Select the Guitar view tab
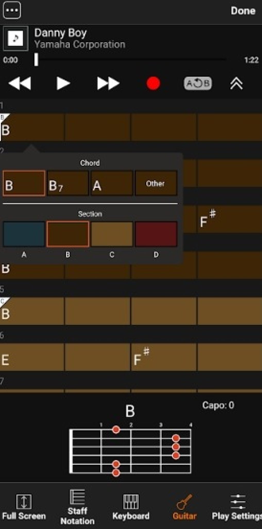Screen dimensions: 262x529 pyautogui.click(x=184, y=507)
